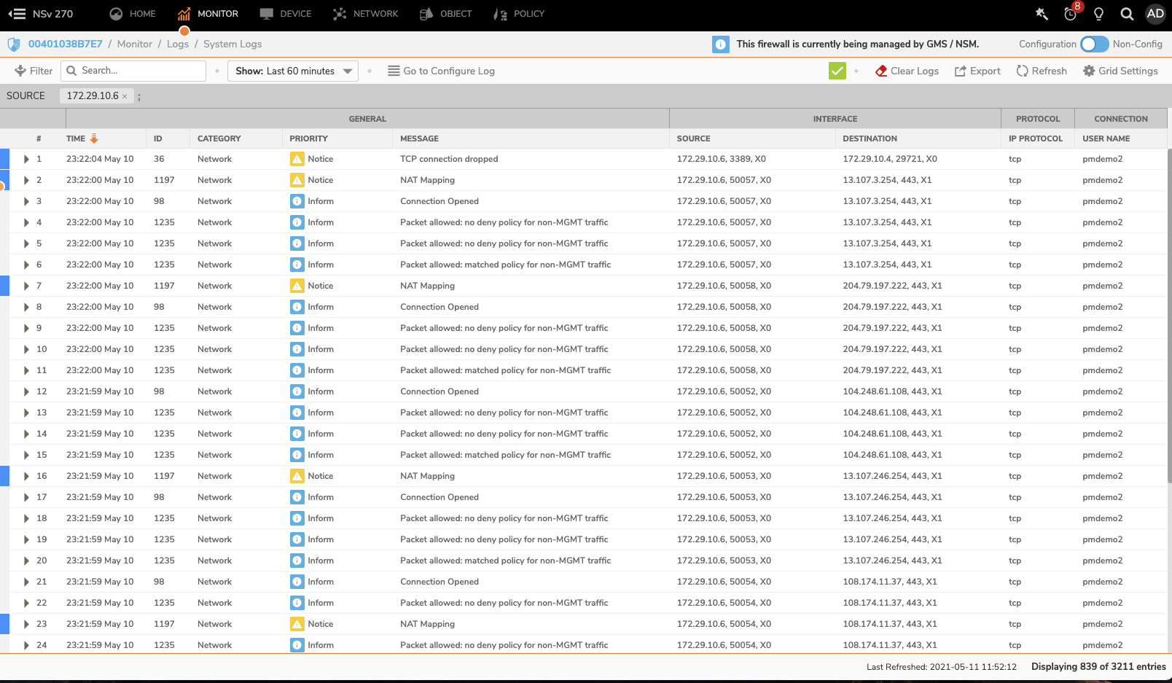Screen dimensions: 1172x683
Task: Click the Inform icon in row 14
Action: (x=297, y=434)
